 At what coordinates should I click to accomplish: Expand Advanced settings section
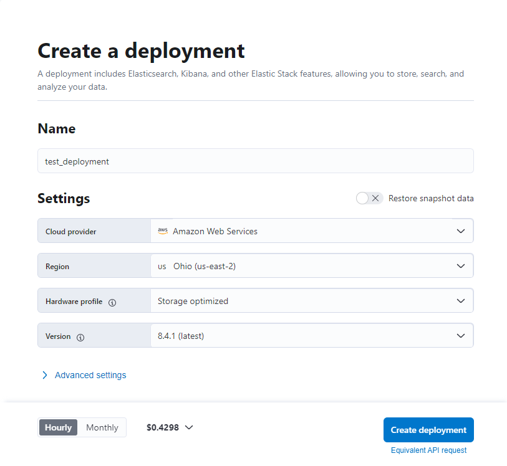coord(90,375)
